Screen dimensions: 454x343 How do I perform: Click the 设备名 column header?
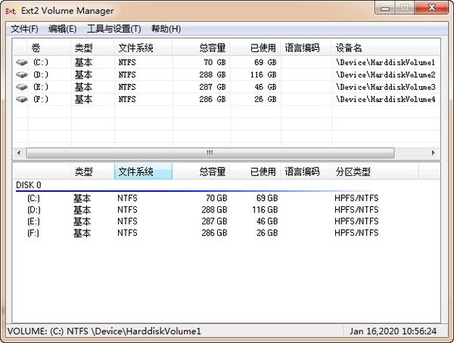pyautogui.click(x=386, y=48)
